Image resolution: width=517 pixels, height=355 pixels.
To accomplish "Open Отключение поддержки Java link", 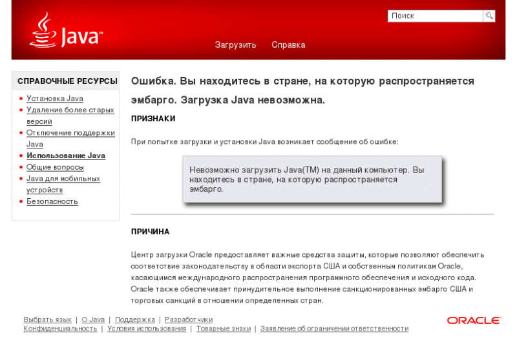I will pos(70,138).
